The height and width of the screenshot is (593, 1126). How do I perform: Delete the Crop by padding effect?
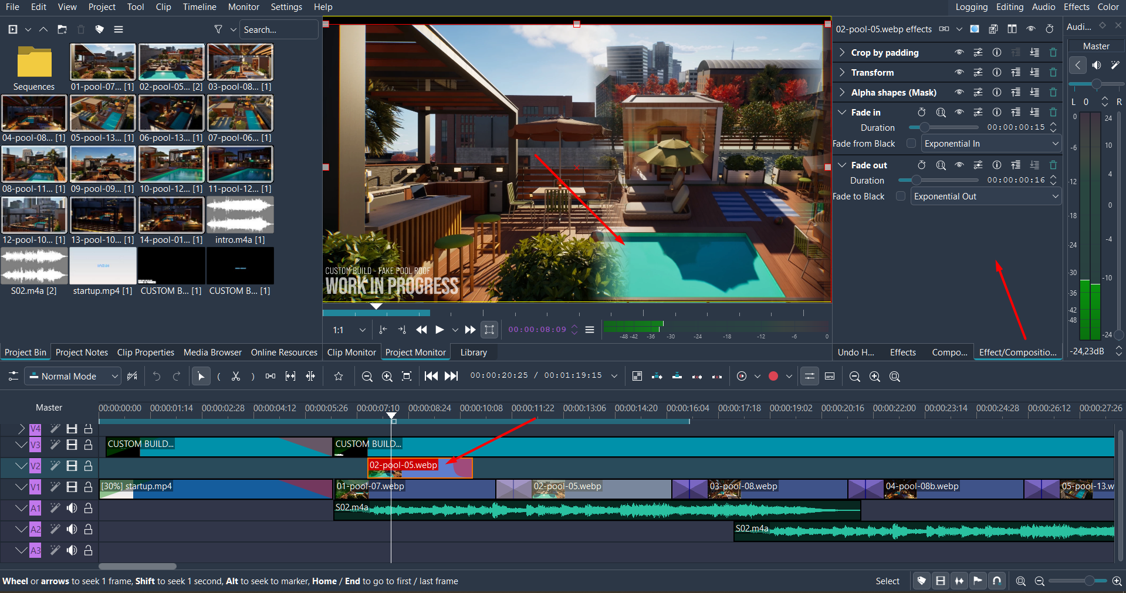point(1053,52)
